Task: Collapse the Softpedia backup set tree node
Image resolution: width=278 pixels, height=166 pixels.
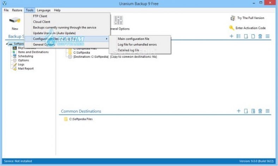Action: 7,44
